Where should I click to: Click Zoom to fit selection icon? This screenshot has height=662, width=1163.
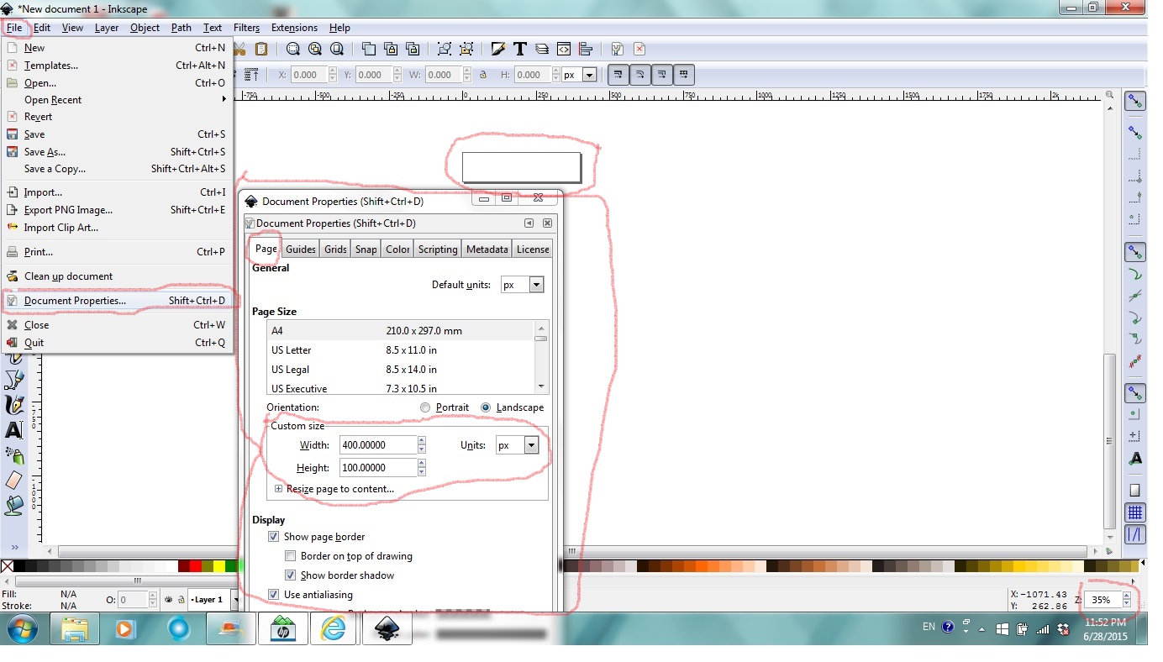tap(292, 49)
